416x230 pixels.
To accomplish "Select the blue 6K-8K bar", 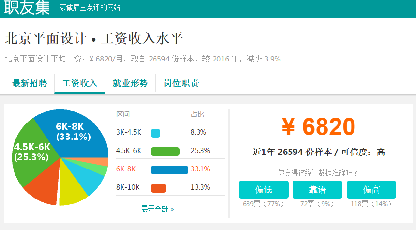I will click(x=169, y=170).
